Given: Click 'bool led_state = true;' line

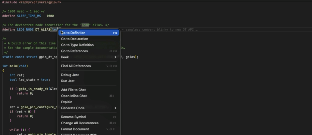Looking at the screenshot, I should click(30, 80).
